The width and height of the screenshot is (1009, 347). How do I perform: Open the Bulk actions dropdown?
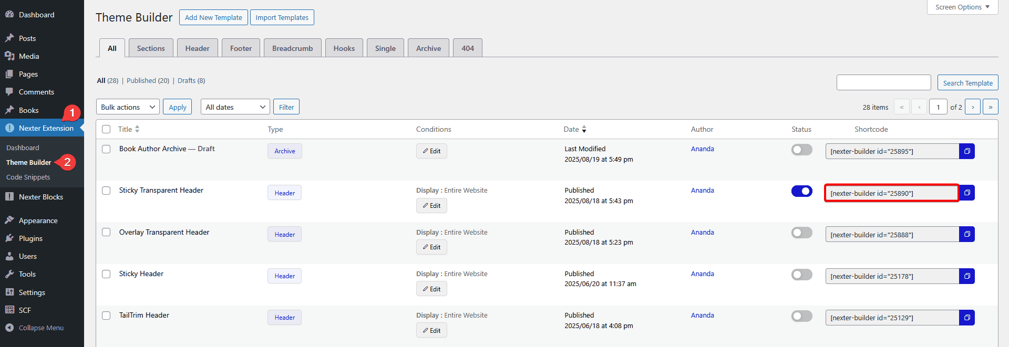(x=128, y=107)
